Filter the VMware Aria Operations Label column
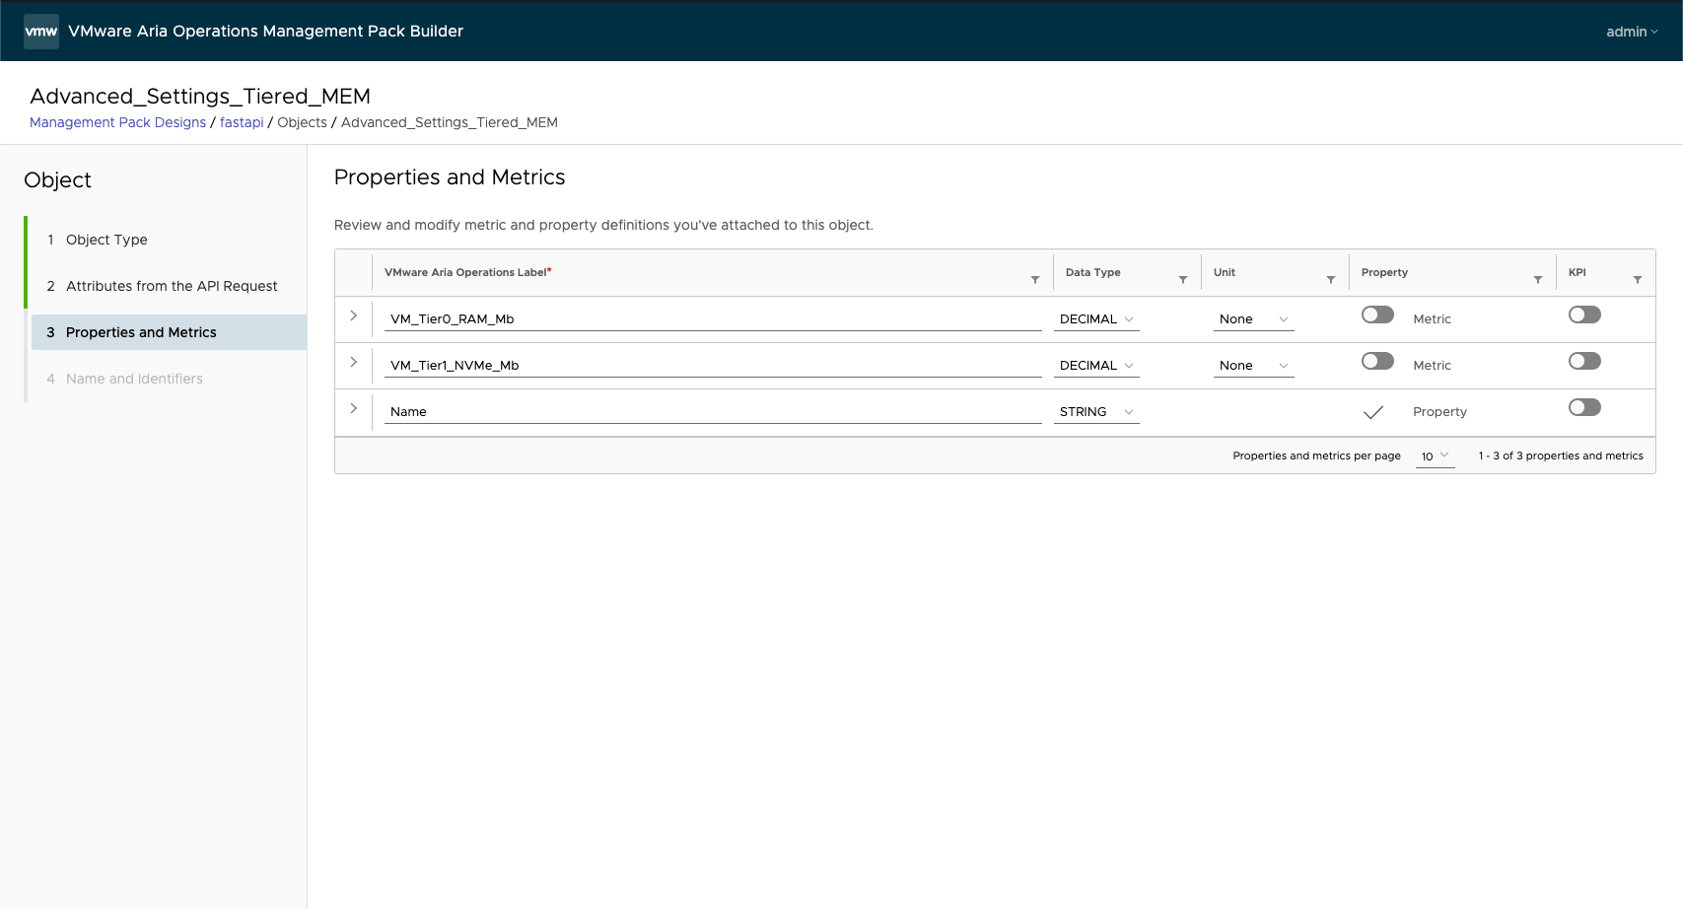This screenshot has height=909, width=1683. [x=1034, y=280]
